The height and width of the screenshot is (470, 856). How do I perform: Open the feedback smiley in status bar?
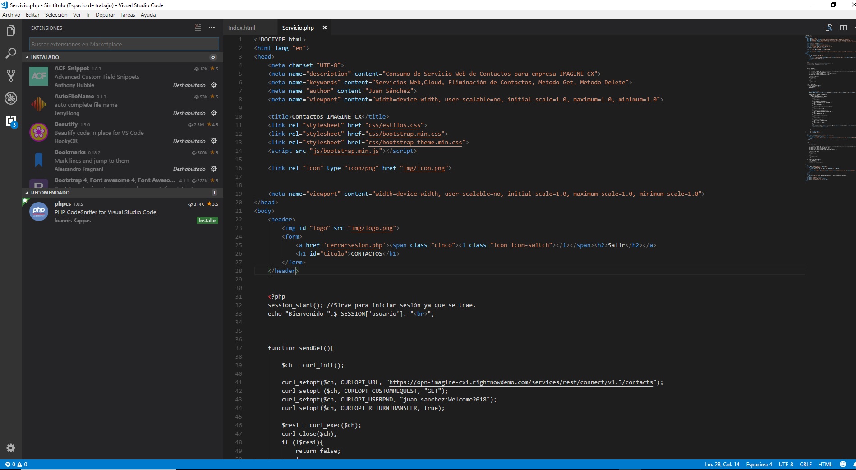[843, 464]
